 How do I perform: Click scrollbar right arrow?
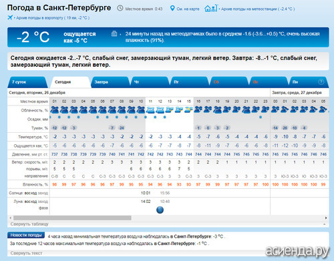click(x=326, y=218)
